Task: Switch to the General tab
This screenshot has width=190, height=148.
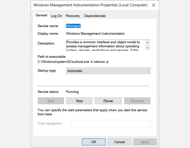Action: click(41, 15)
